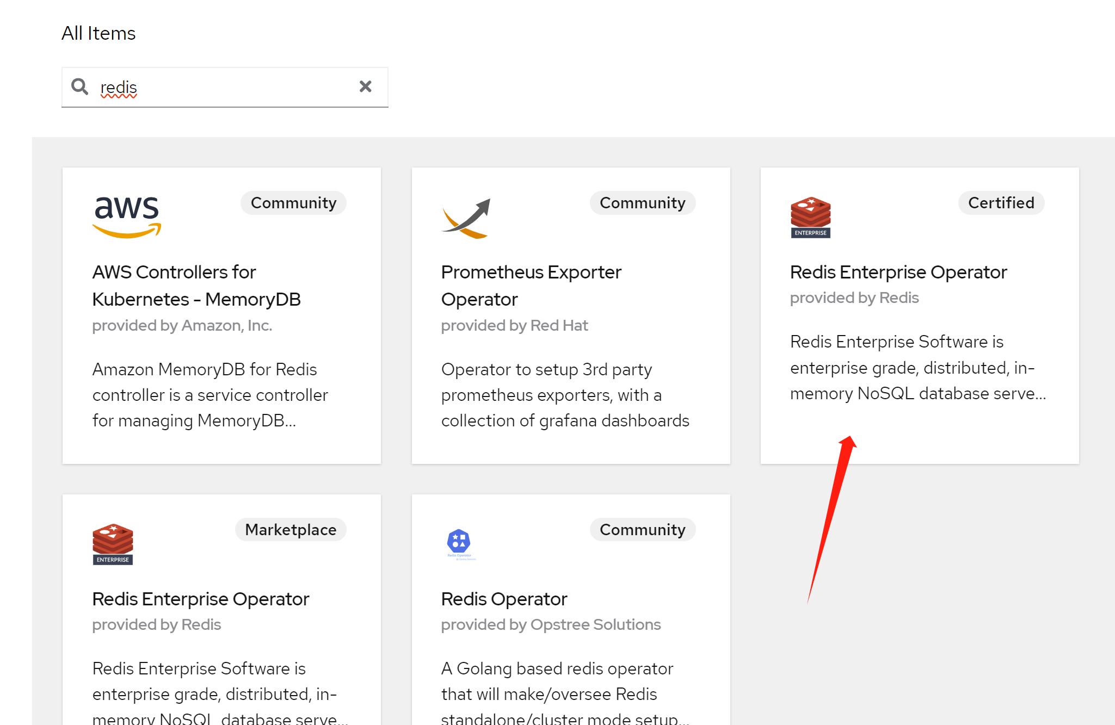Click the Prometheus Exporter arrow logo
The height and width of the screenshot is (725, 1115).
(466, 219)
